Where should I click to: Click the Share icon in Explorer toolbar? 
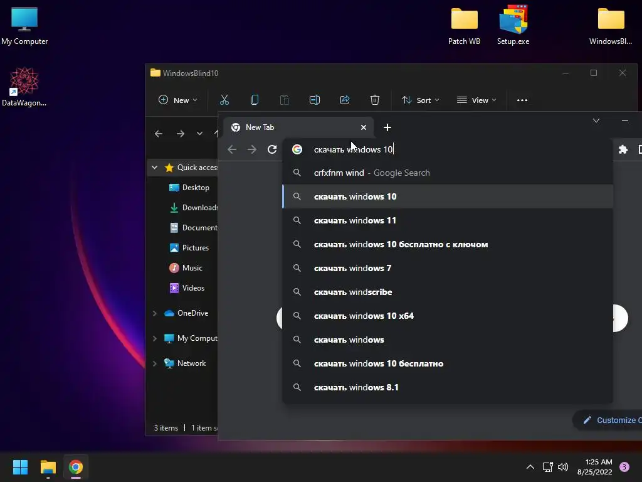point(345,100)
